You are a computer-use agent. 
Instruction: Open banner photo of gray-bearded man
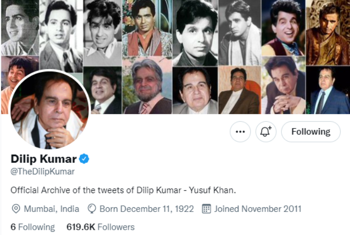(x=147, y=86)
